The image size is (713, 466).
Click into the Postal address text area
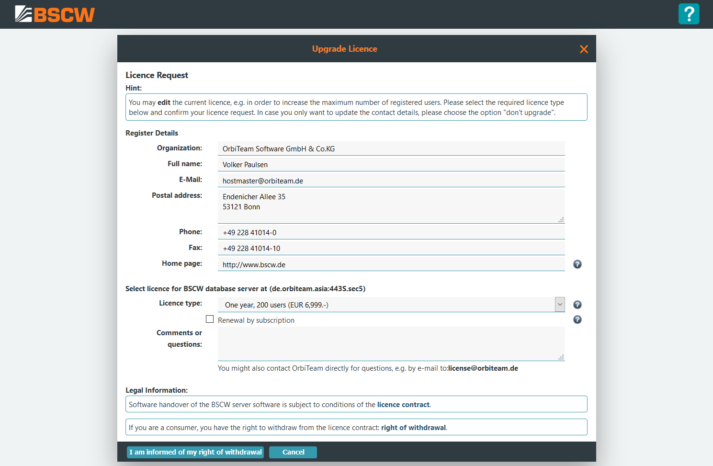(x=391, y=206)
